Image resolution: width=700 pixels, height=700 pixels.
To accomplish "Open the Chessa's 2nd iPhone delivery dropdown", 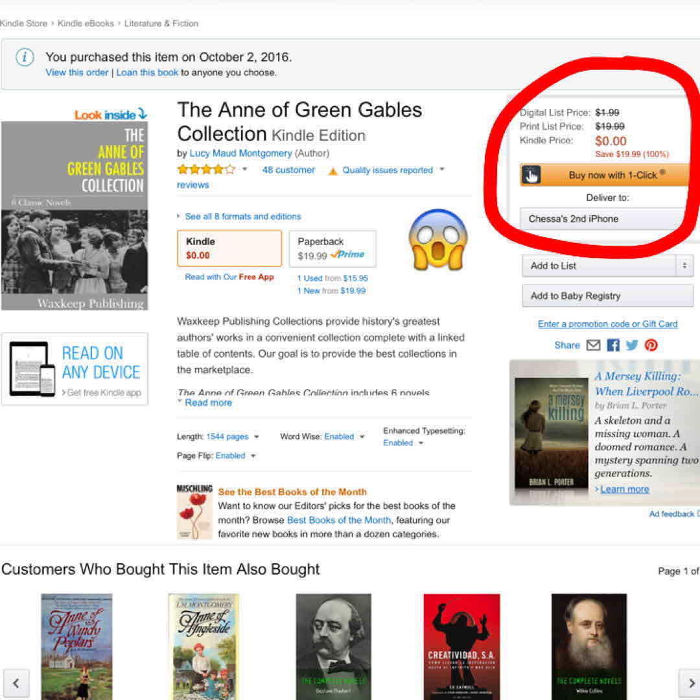I will (603, 219).
